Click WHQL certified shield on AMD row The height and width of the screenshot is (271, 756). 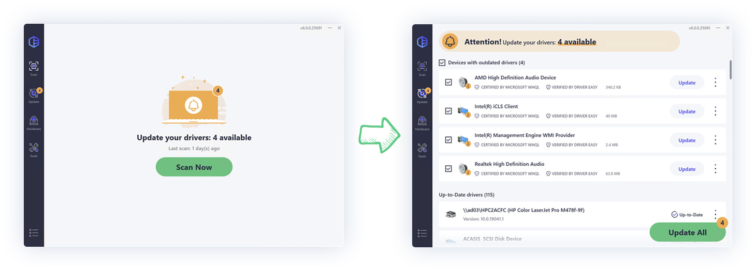pos(477,87)
